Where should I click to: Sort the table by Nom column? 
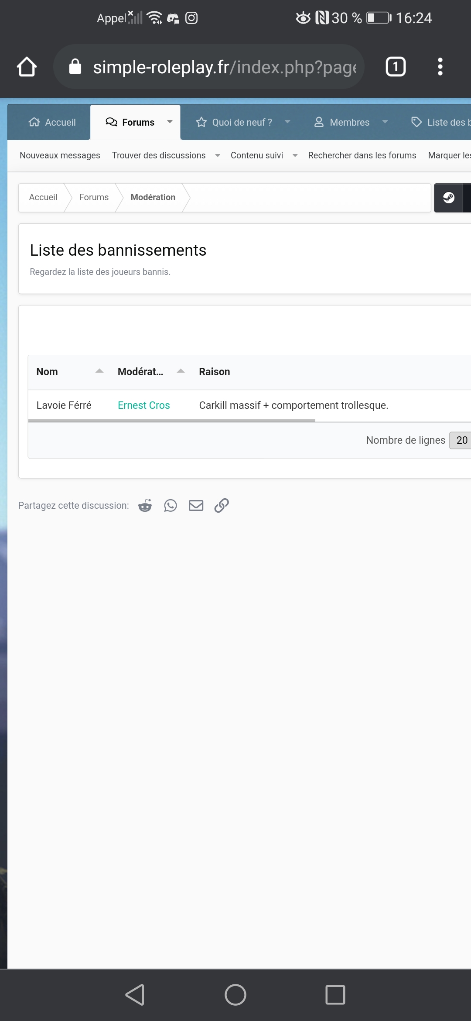pyautogui.click(x=47, y=372)
